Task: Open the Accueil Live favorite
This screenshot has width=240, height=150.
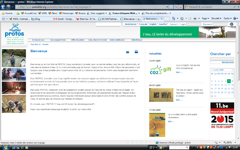Action: (x=28, y=13)
